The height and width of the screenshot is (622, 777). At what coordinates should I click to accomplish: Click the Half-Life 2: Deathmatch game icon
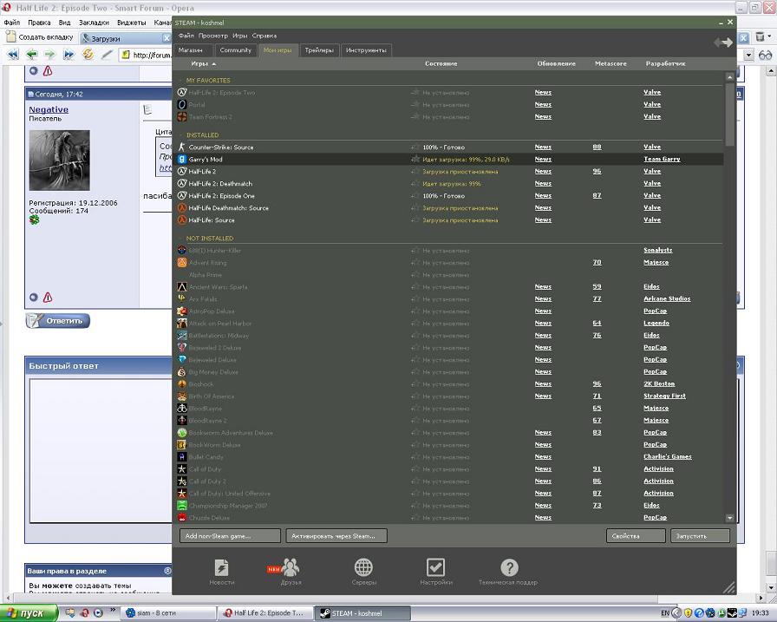click(182, 183)
